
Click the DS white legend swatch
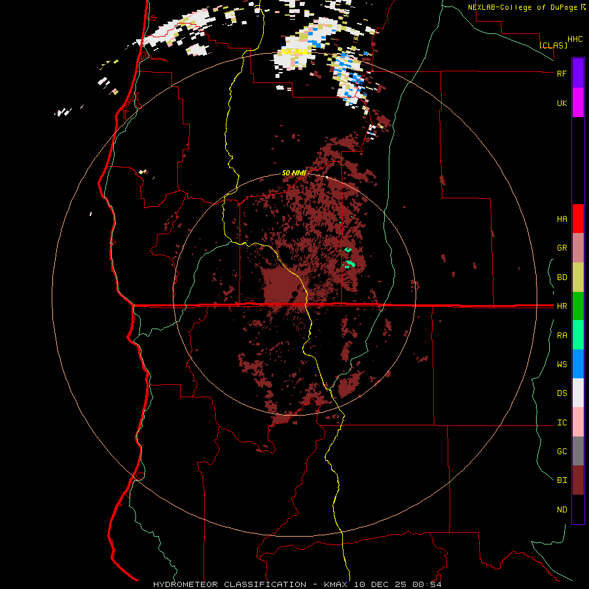point(578,393)
